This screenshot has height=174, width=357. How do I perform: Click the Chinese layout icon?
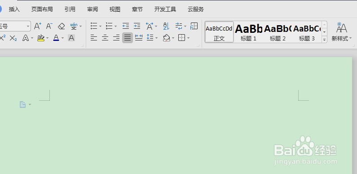point(150,26)
